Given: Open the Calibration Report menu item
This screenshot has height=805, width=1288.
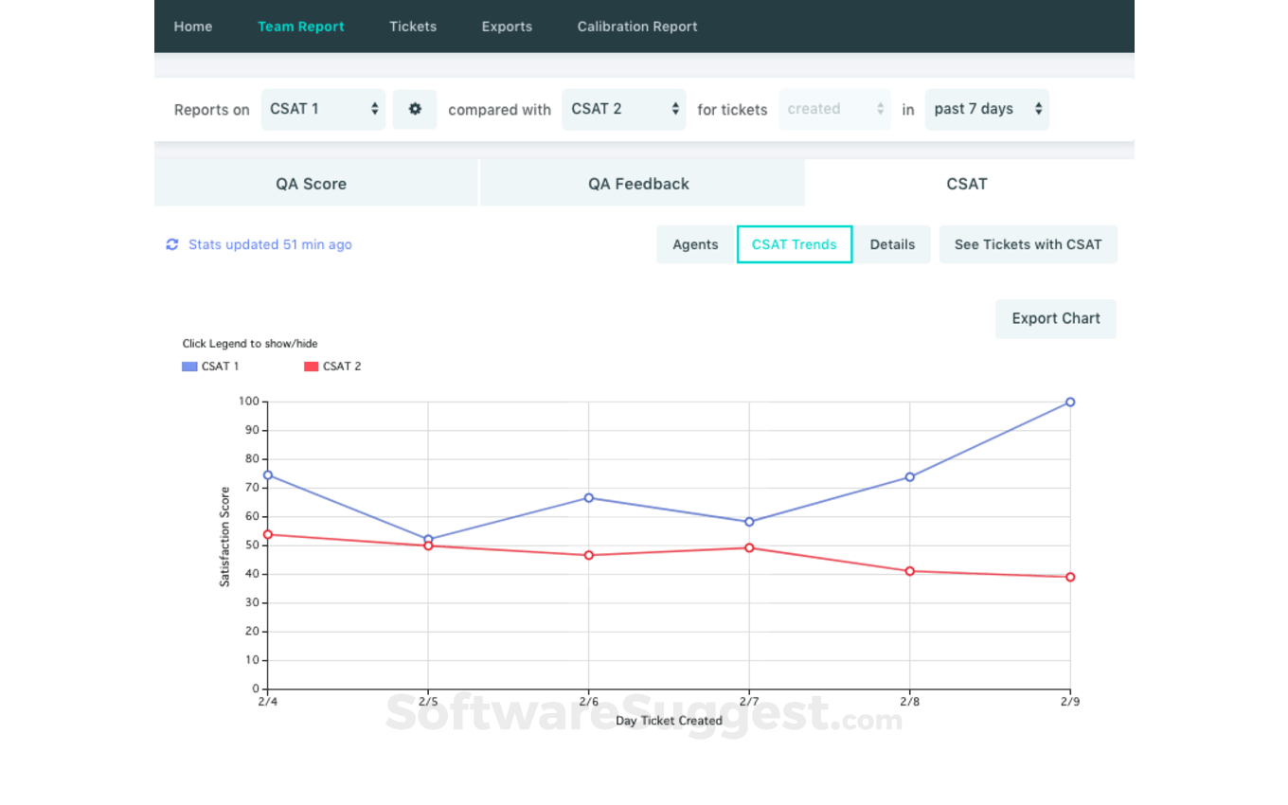Looking at the screenshot, I should click(x=636, y=27).
